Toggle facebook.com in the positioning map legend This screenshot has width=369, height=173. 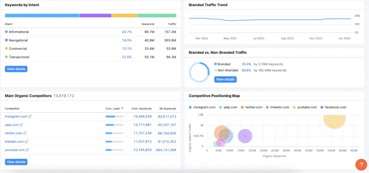click(x=333, y=107)
